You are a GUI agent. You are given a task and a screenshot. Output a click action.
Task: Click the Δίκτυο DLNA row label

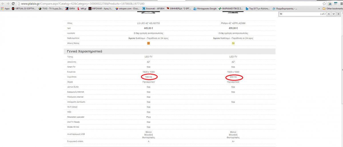[73, 87]
